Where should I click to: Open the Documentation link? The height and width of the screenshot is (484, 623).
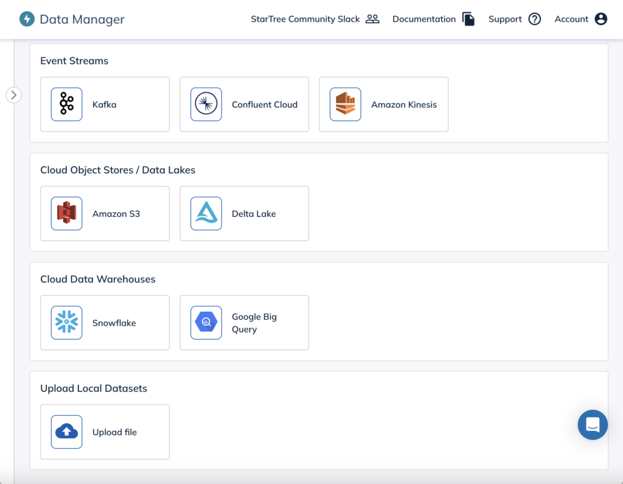tap(433, 19)
